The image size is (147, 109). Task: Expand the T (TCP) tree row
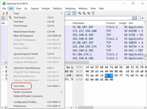click(x=3, y=79)
